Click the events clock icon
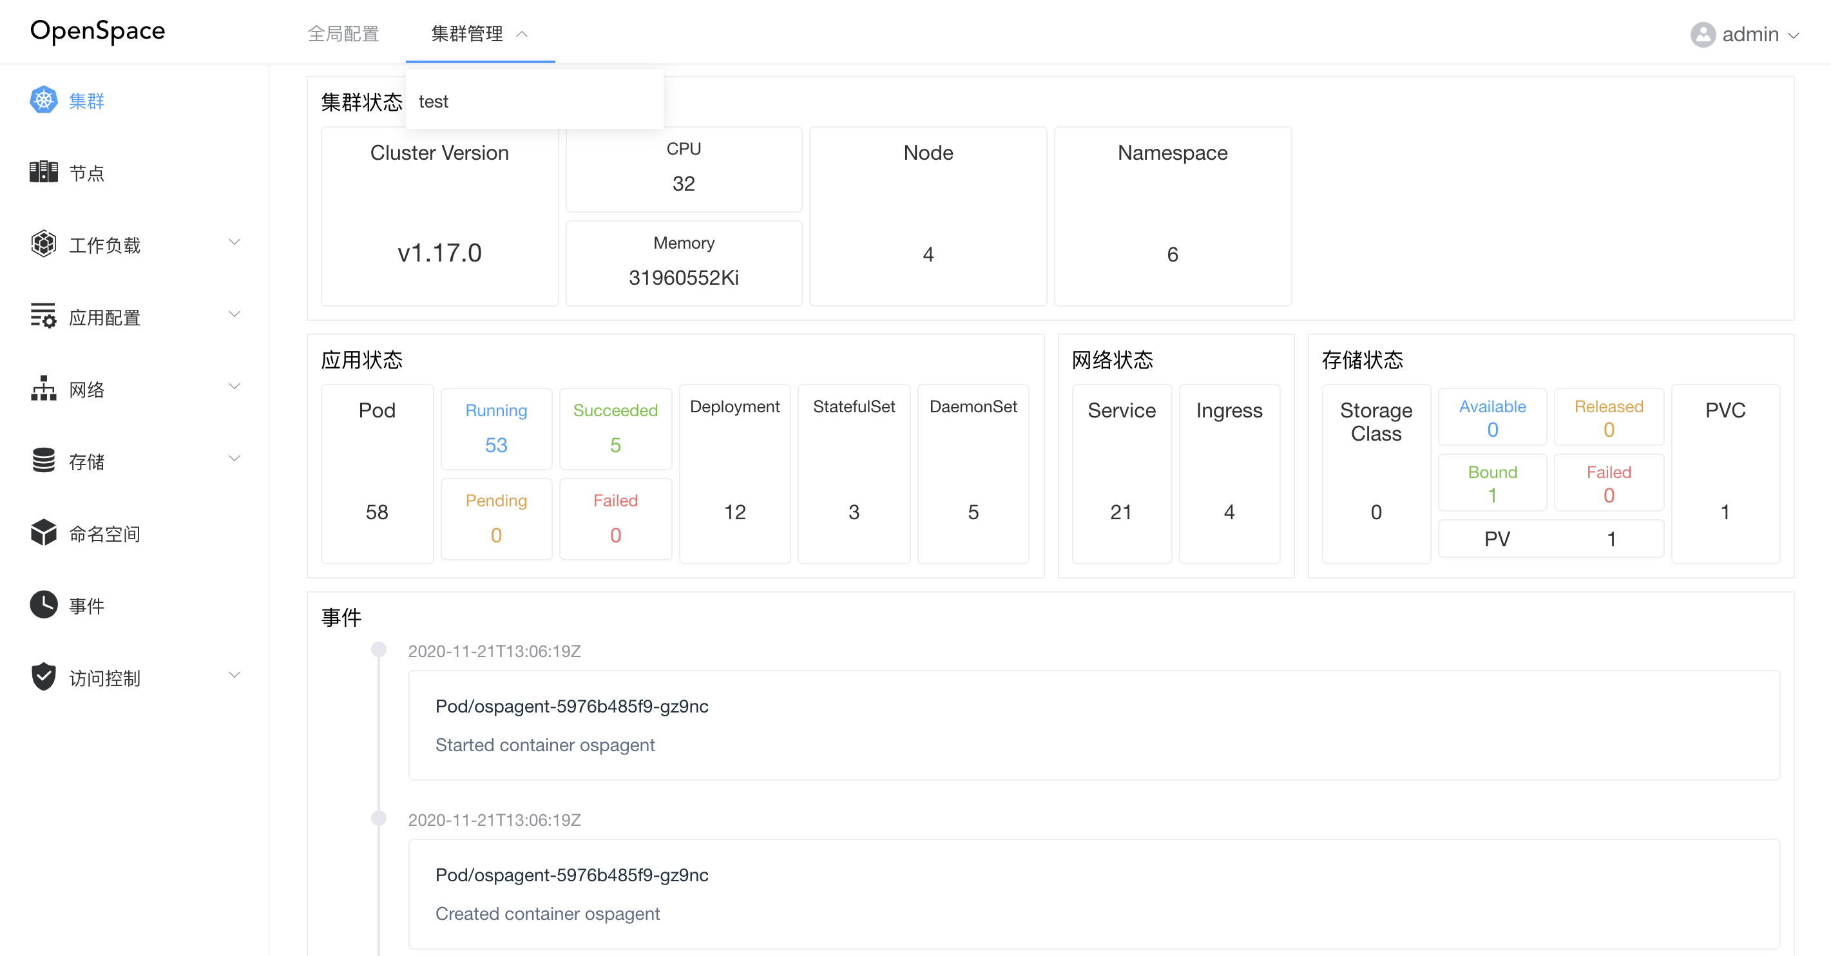The width and height of the screenshot is (1831, 956). pos(43,605)
